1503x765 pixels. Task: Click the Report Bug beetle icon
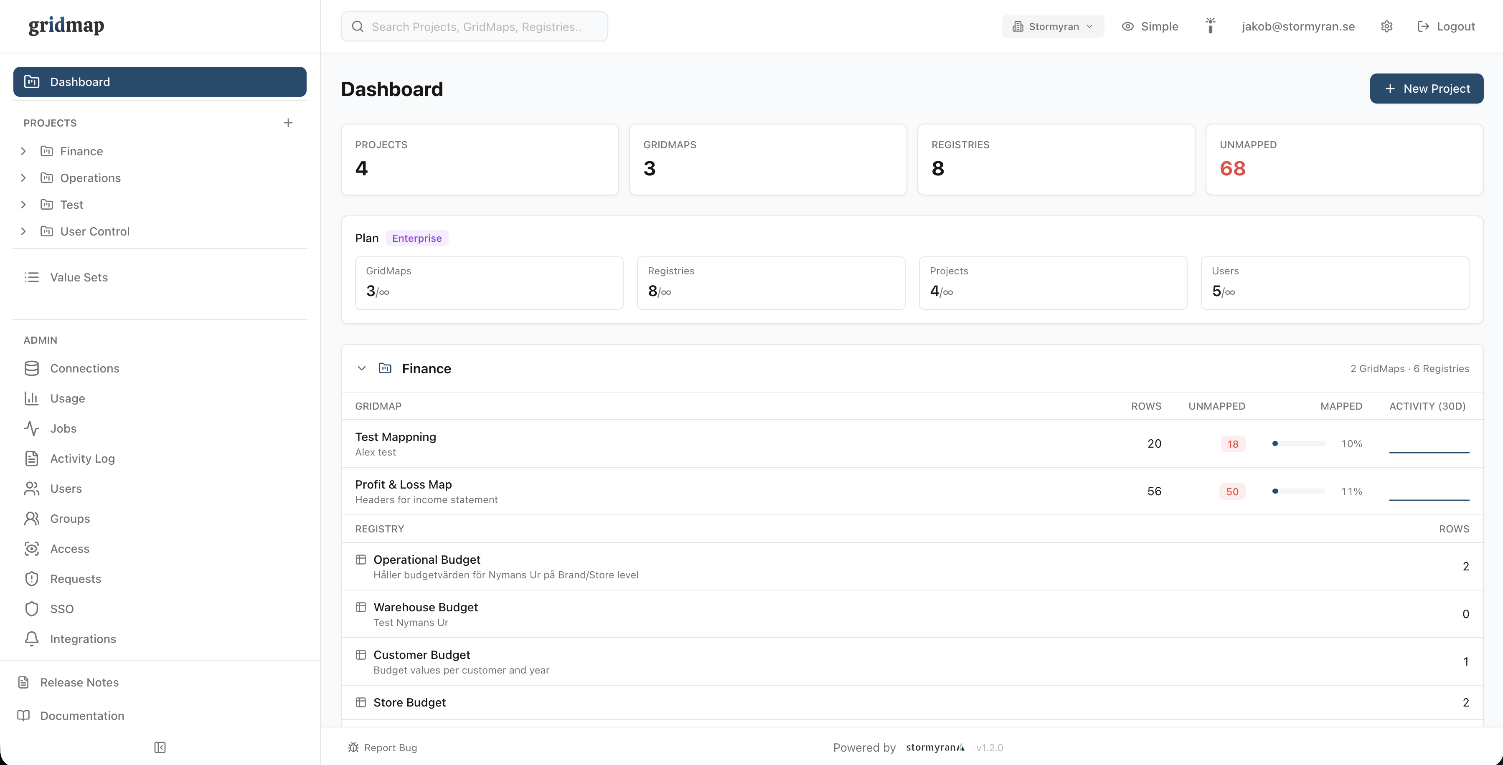[x=353, y=747]
